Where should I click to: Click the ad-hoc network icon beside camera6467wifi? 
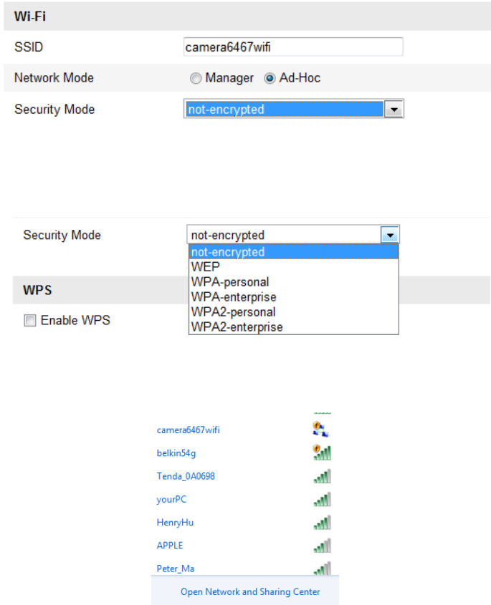pos(320,430)
